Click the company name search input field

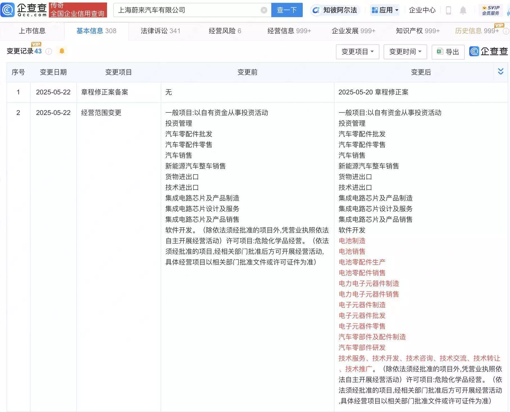(x=188, y=10)
